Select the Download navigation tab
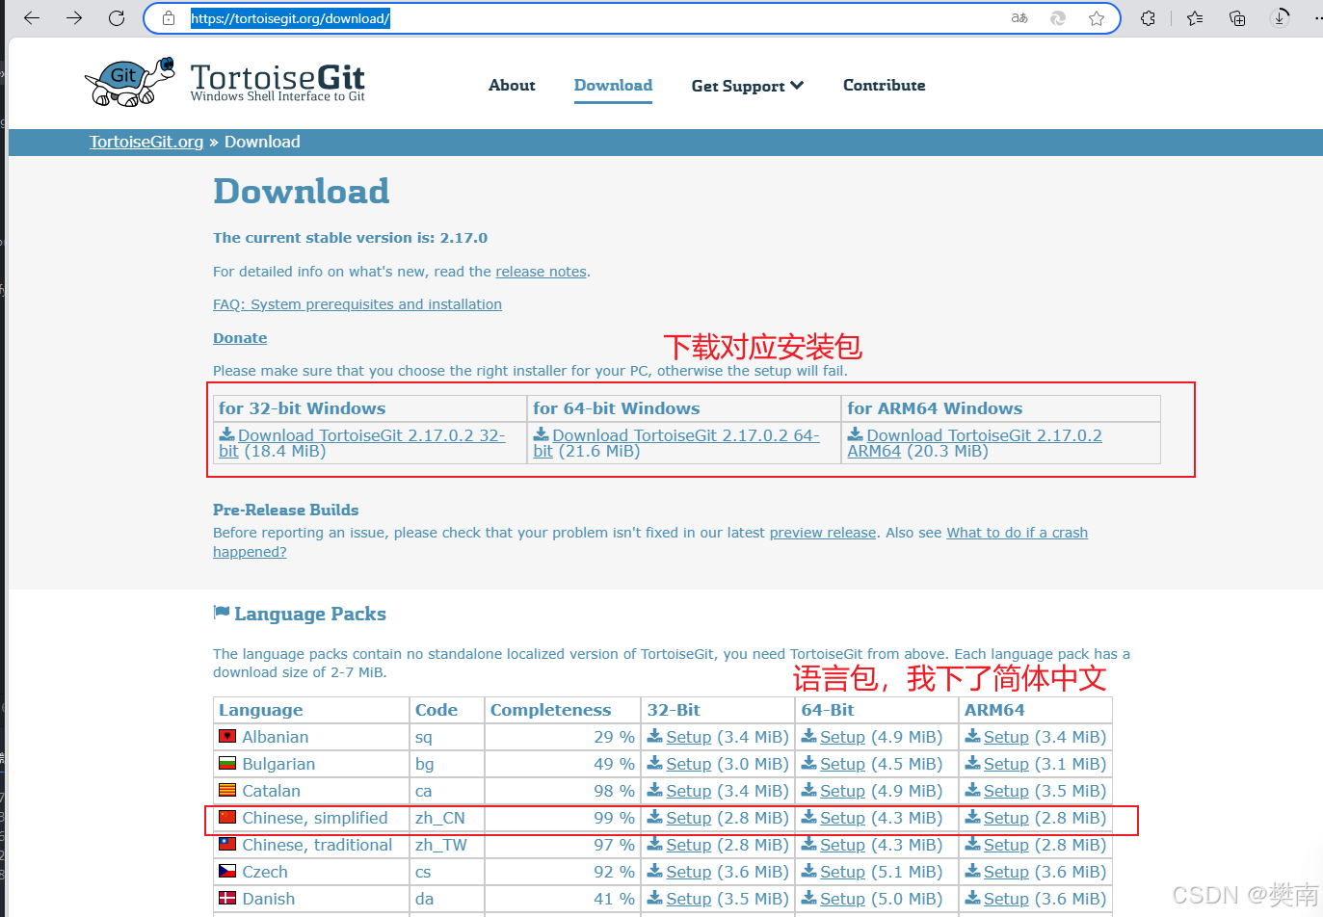Image resolution: width=1323 pixels, height=917 pixels. pos(613,85)
